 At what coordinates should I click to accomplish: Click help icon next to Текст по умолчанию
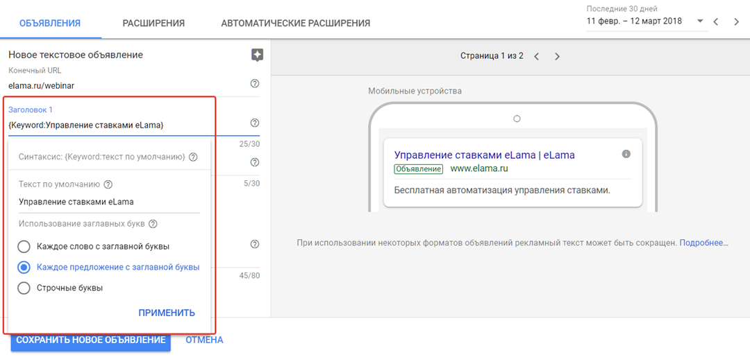tap(108, 184)
